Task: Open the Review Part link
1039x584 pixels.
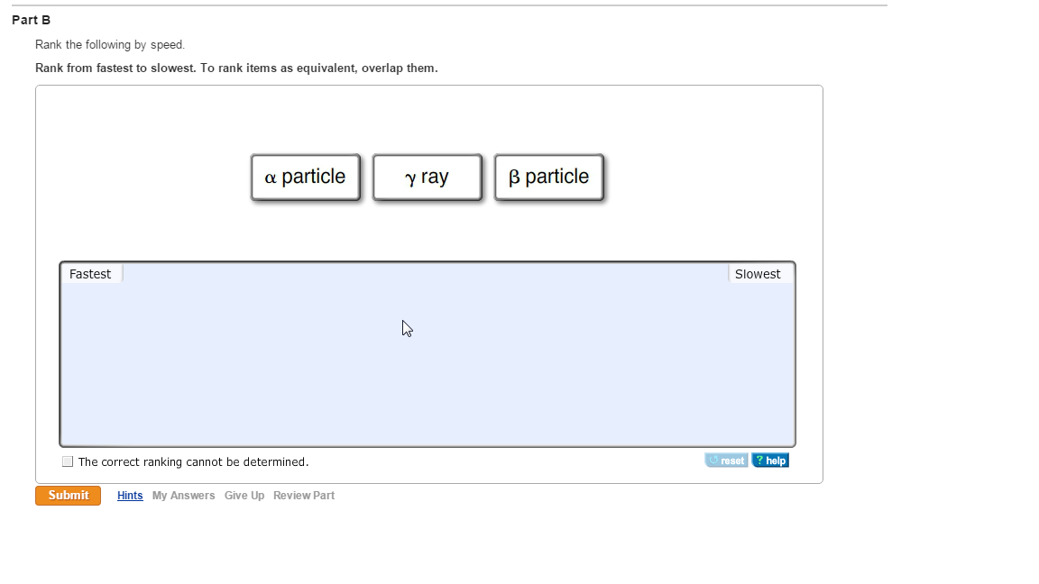Action: 304,496
